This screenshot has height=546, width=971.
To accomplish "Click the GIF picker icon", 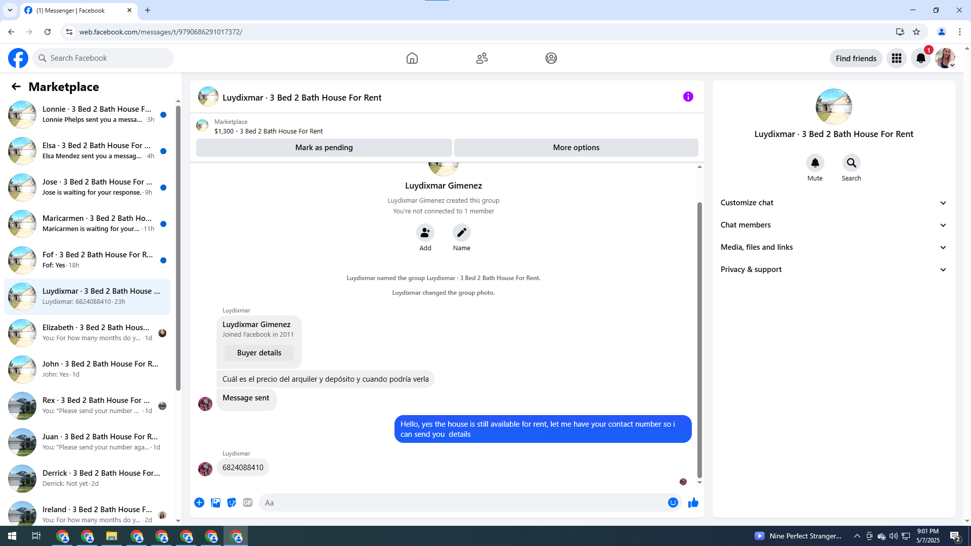I will click(x=247, y=503).
